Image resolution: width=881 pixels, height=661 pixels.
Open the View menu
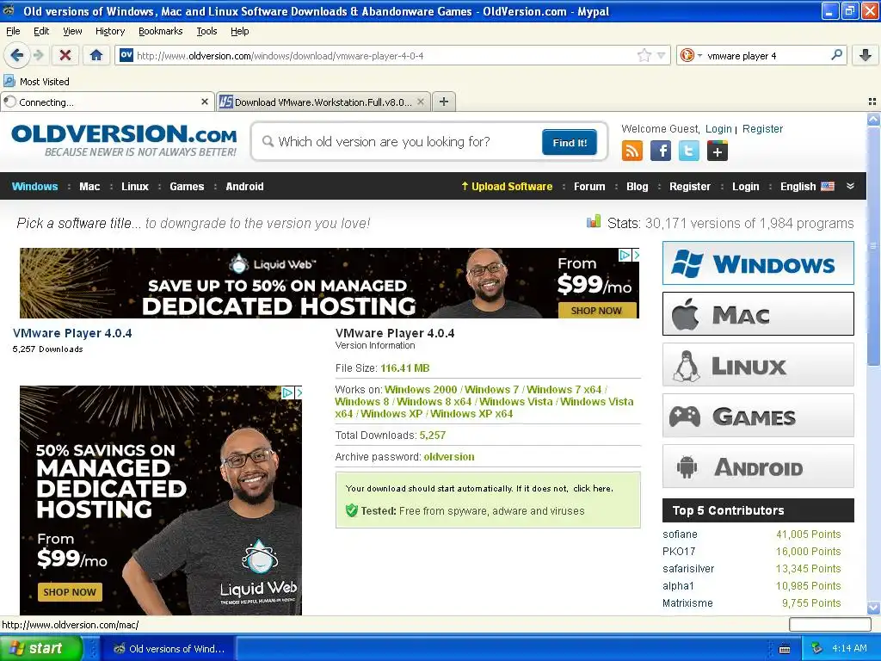(72, 31)
